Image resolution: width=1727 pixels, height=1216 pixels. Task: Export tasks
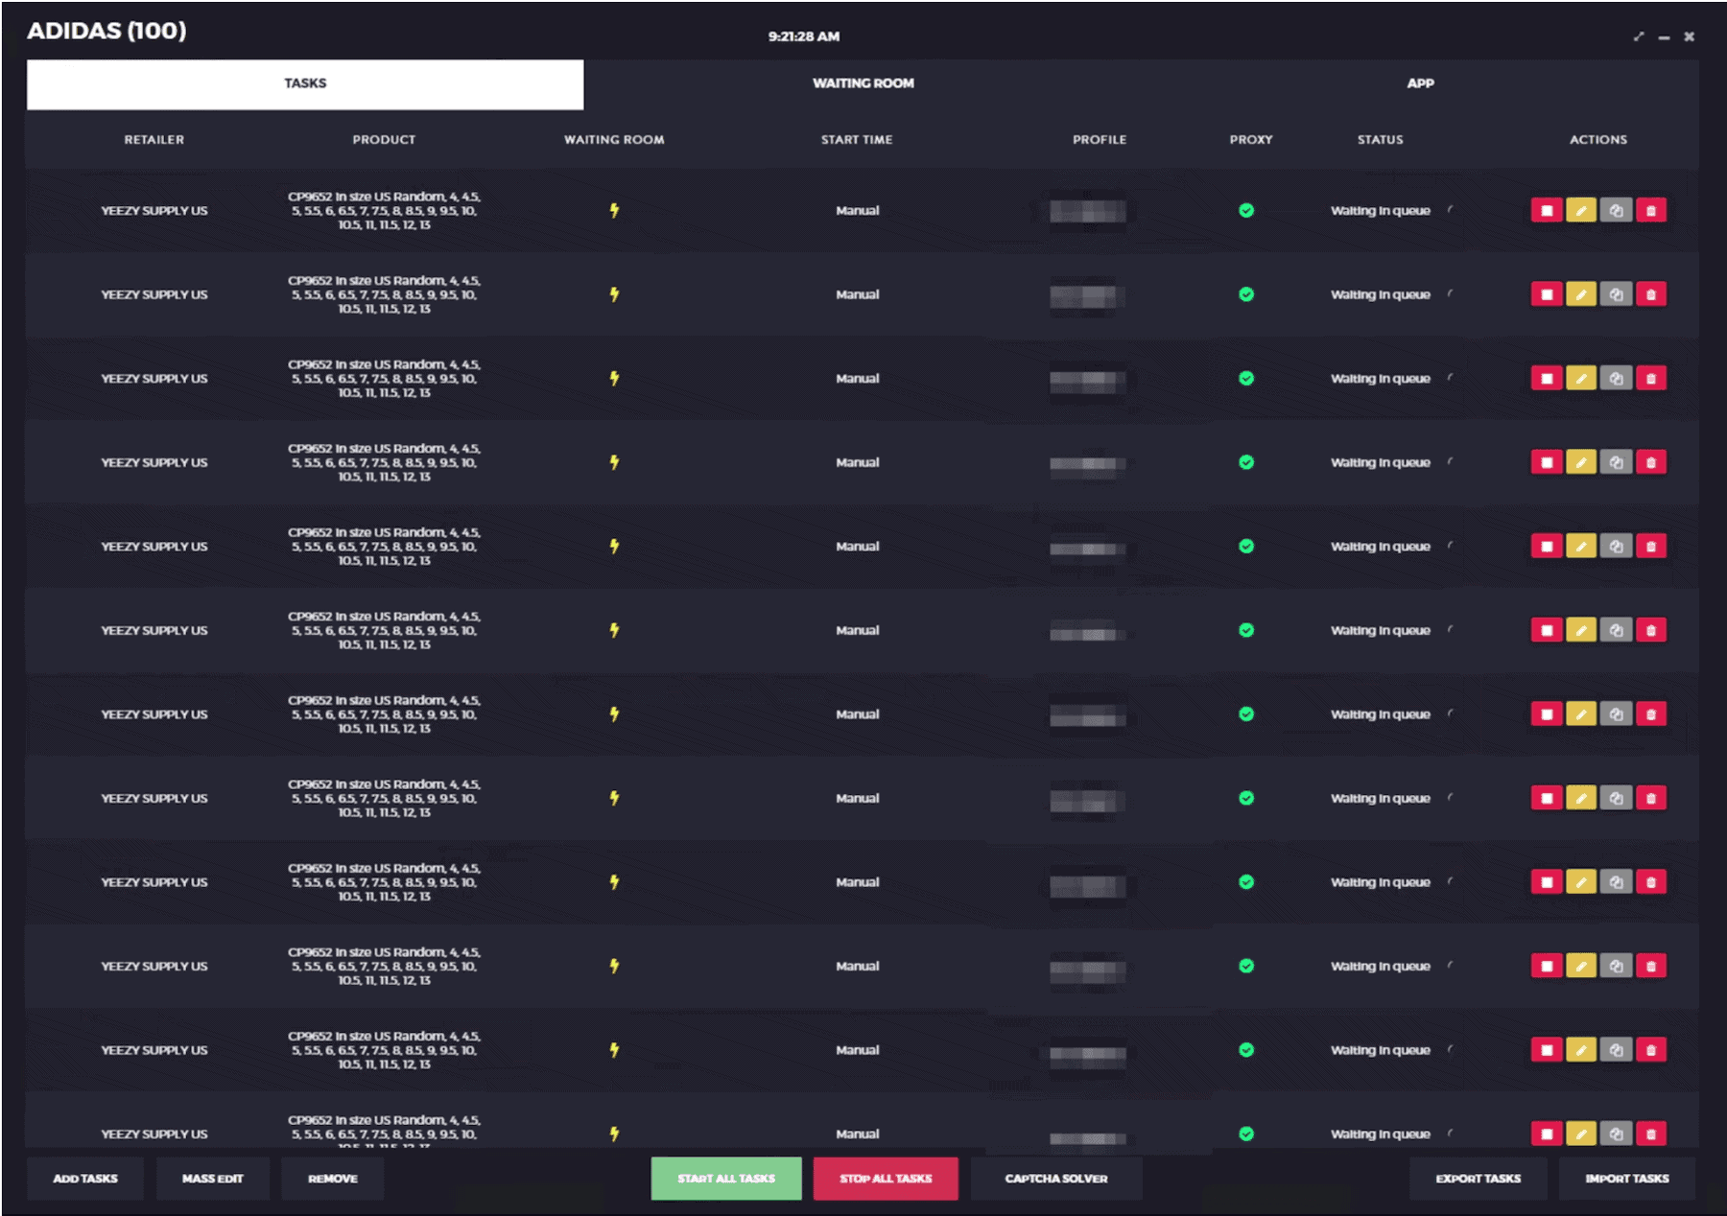1478,1179
